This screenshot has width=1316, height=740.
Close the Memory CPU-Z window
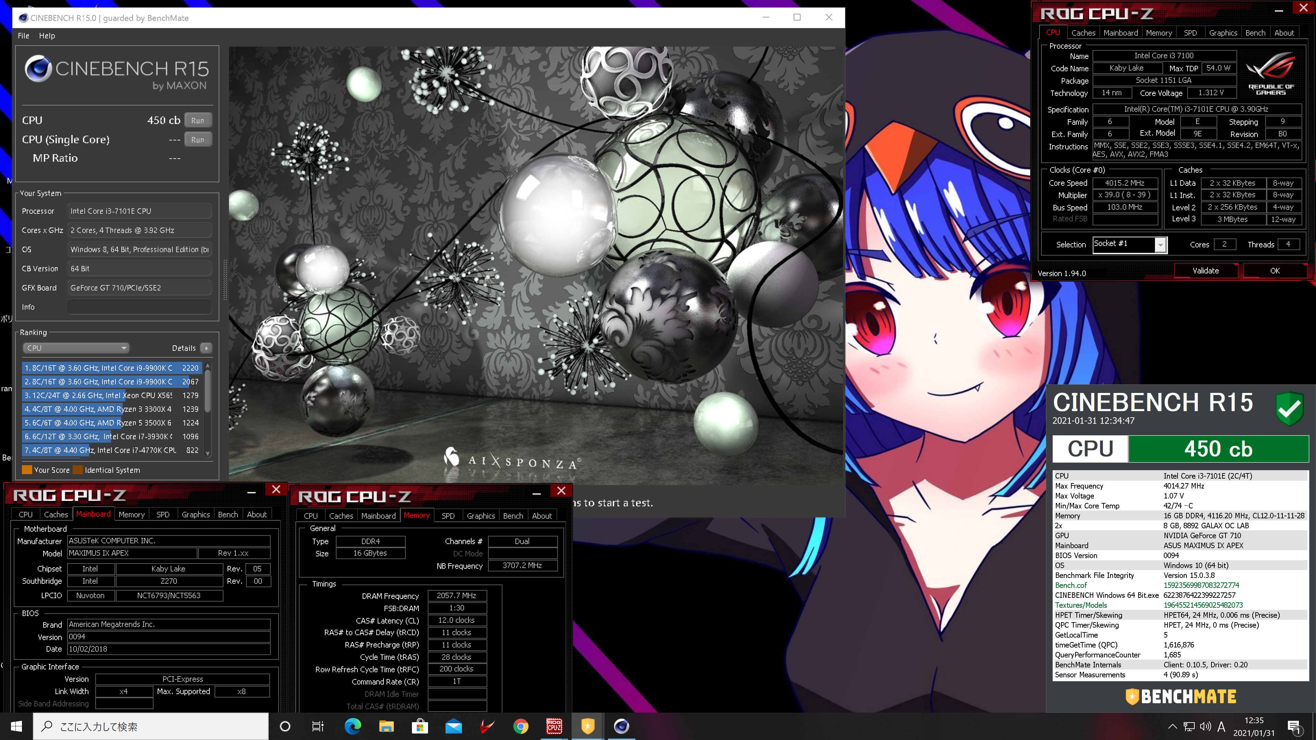coord(561,491)
